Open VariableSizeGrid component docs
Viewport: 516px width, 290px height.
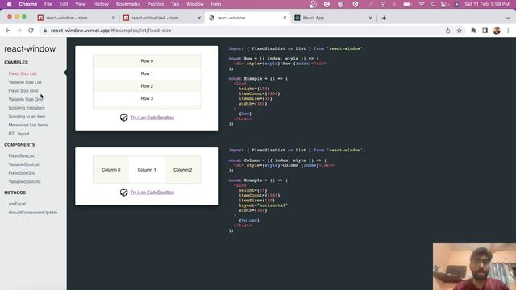coord(24,181)
